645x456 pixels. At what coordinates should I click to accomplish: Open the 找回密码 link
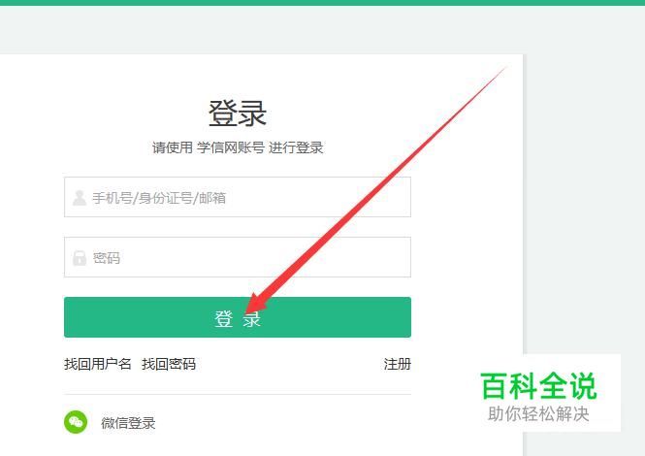pos(169,364)
